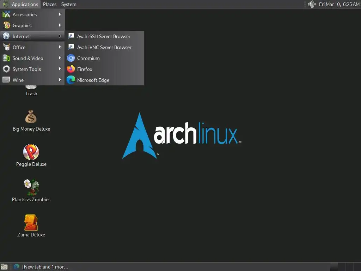
Task: Click the Sound & Video category label
Action: 28,58
